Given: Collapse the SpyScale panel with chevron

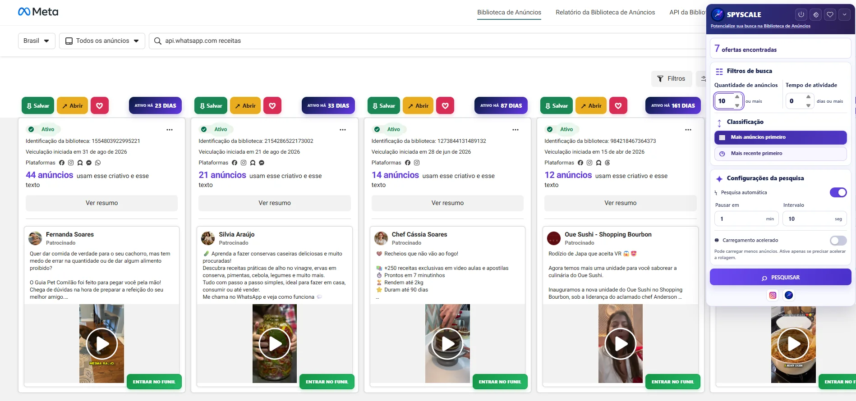Looking at the screenshot, I should (844, 14).
